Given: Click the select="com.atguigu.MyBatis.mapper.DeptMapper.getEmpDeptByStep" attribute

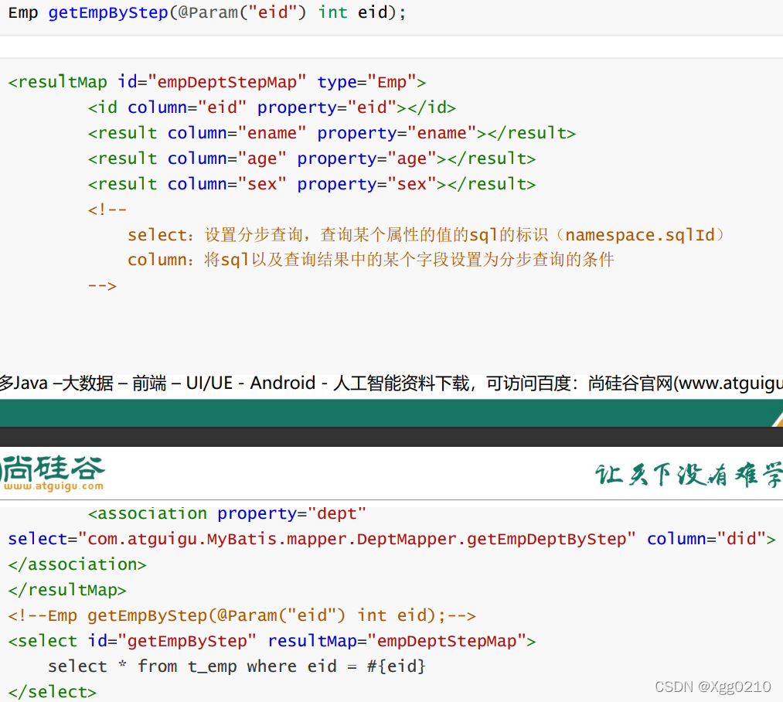Looking at the screenshot, I should click(x=322, y=539).
